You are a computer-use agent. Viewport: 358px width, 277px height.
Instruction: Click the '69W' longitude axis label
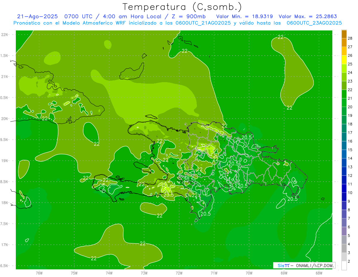click(284, 273)
